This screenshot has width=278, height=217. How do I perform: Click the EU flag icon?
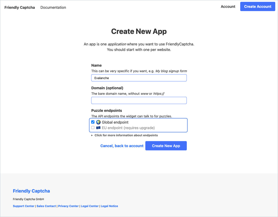(98, 128)
